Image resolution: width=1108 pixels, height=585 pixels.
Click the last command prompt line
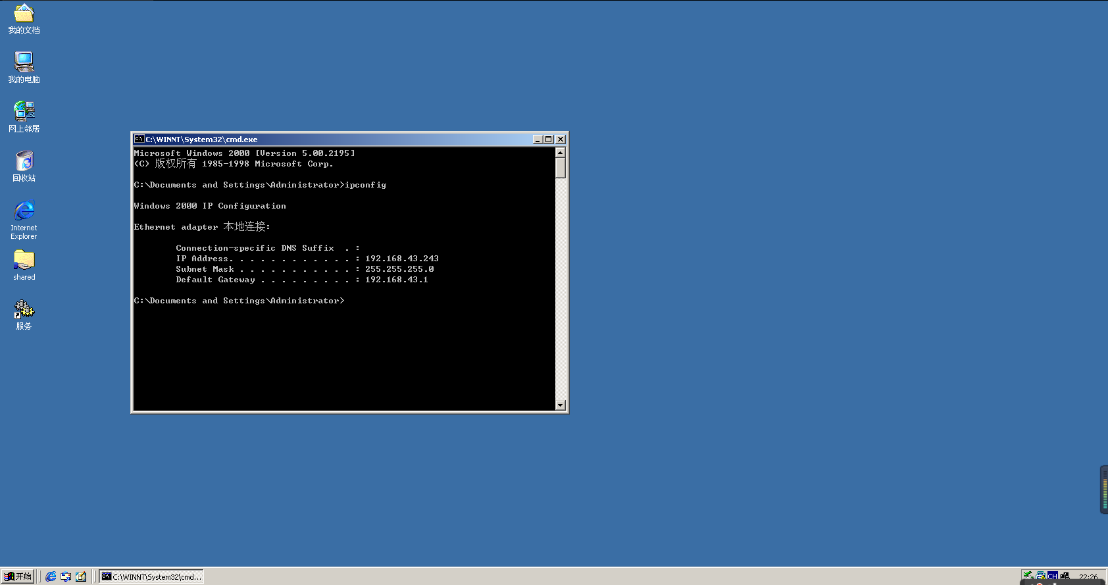tap(239, 301)
